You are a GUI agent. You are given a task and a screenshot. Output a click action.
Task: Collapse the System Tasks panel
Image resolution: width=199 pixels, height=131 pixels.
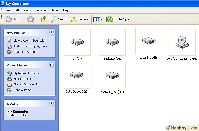click(x=51, y=32)
